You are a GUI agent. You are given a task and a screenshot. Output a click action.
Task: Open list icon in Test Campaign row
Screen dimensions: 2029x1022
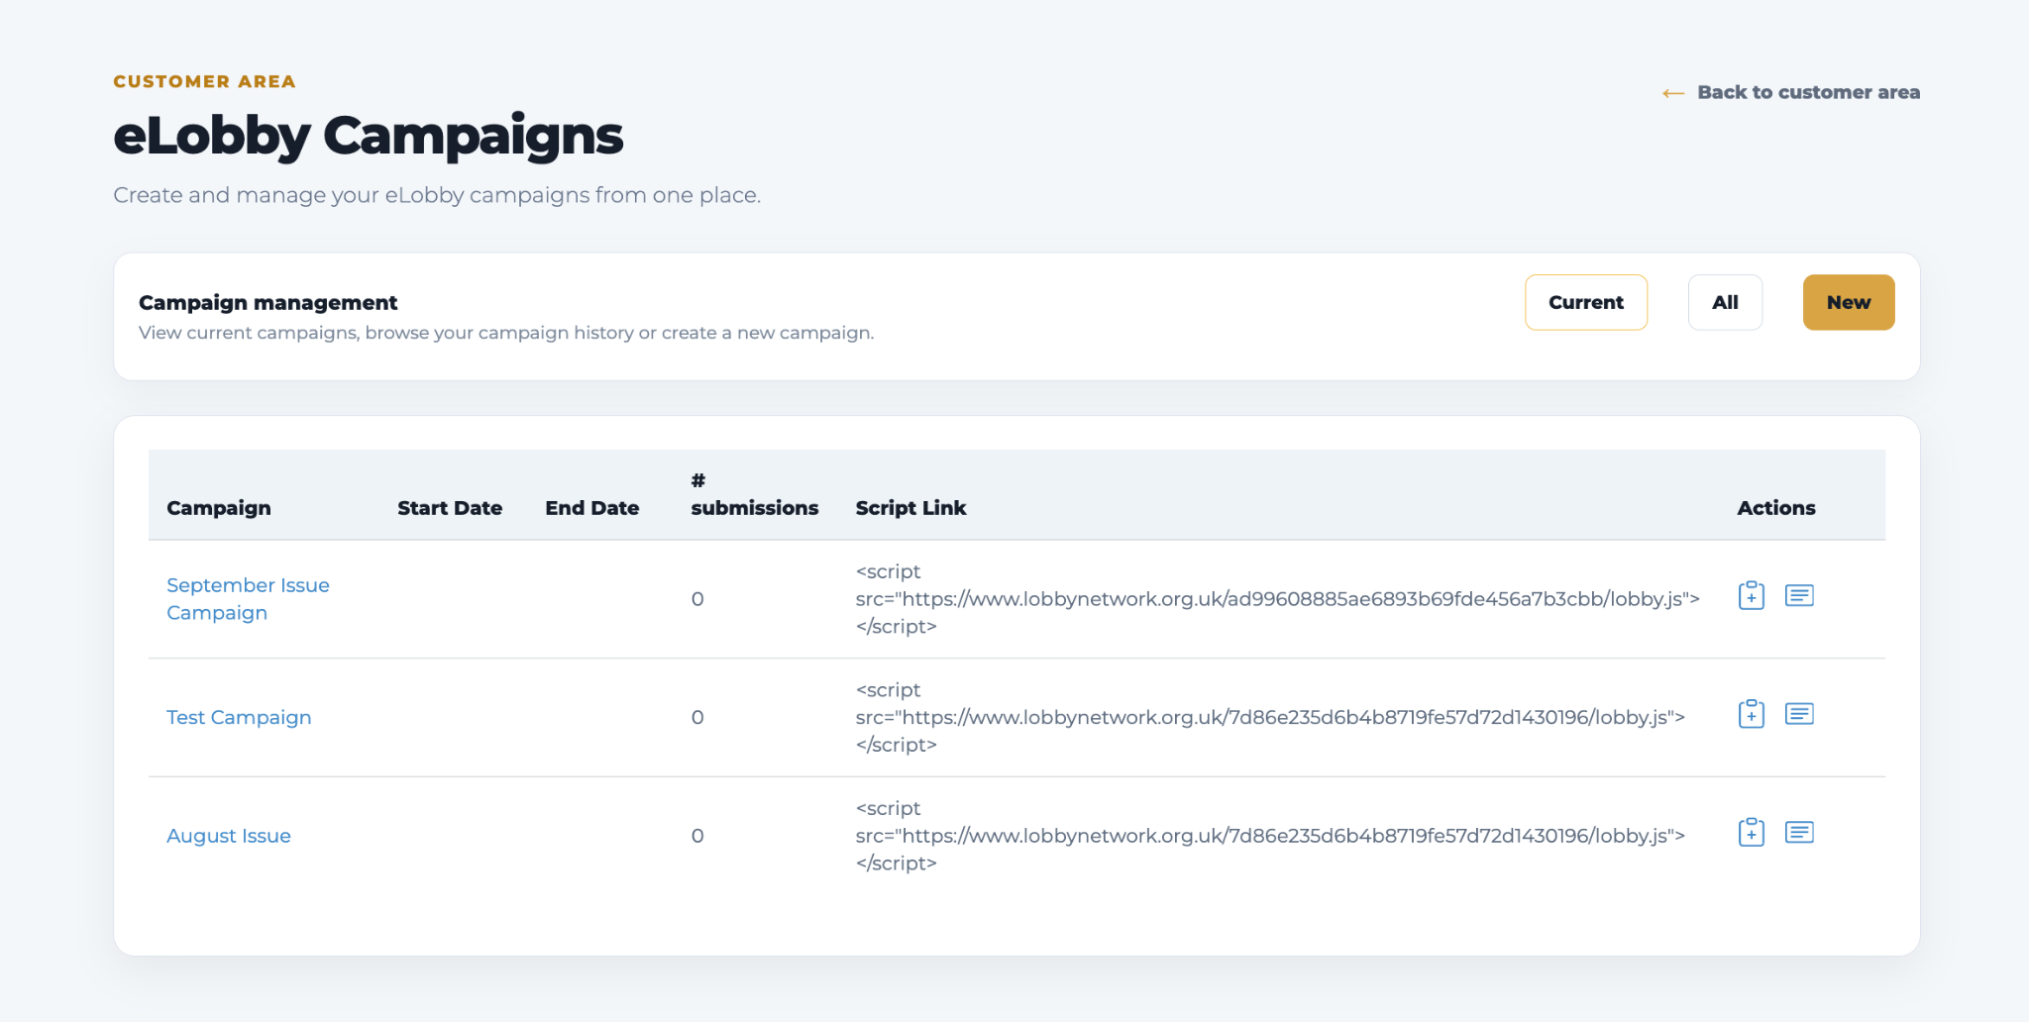click(x=1799, y=714)
